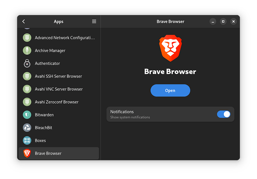Image resolution: width=257 pixels, height=179 pixels.
Task: Click the Avahi Zeroconf Browser icon
Action: pyautogui.click(x=27, y=102)
